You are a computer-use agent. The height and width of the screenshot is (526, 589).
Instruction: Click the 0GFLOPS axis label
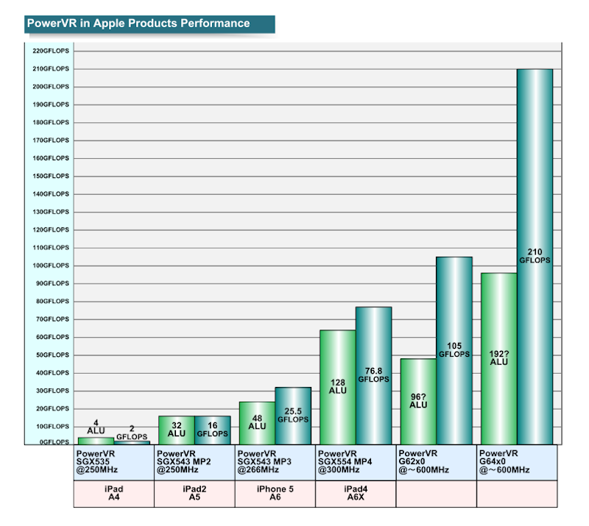click(54, 442)
